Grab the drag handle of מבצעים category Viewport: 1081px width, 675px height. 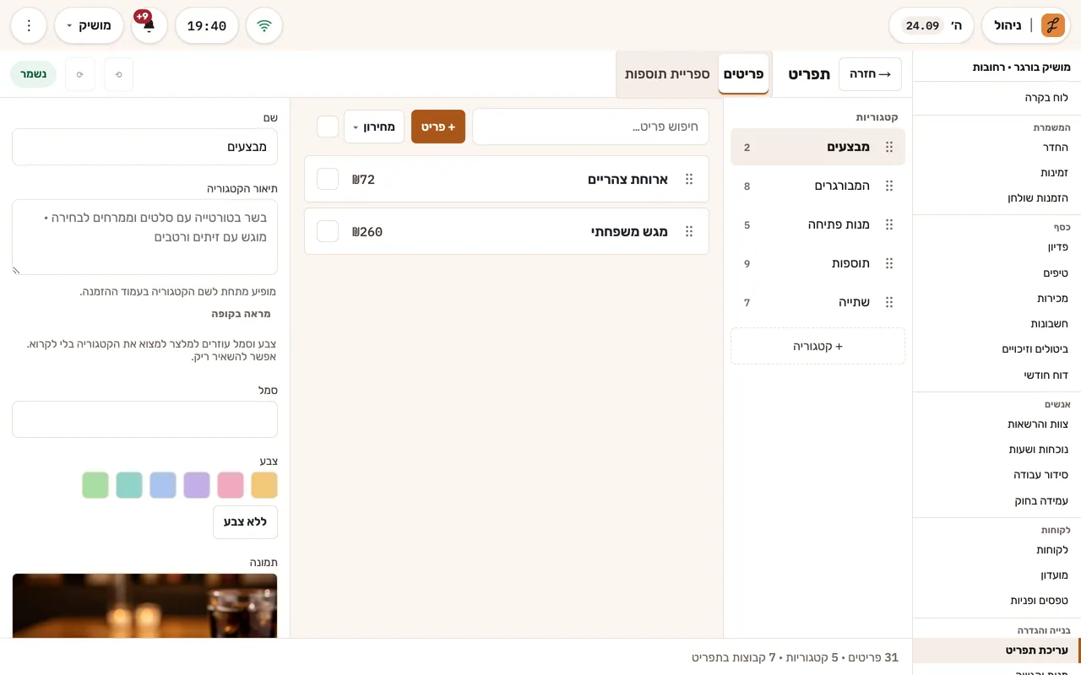(x=888, y=147)
